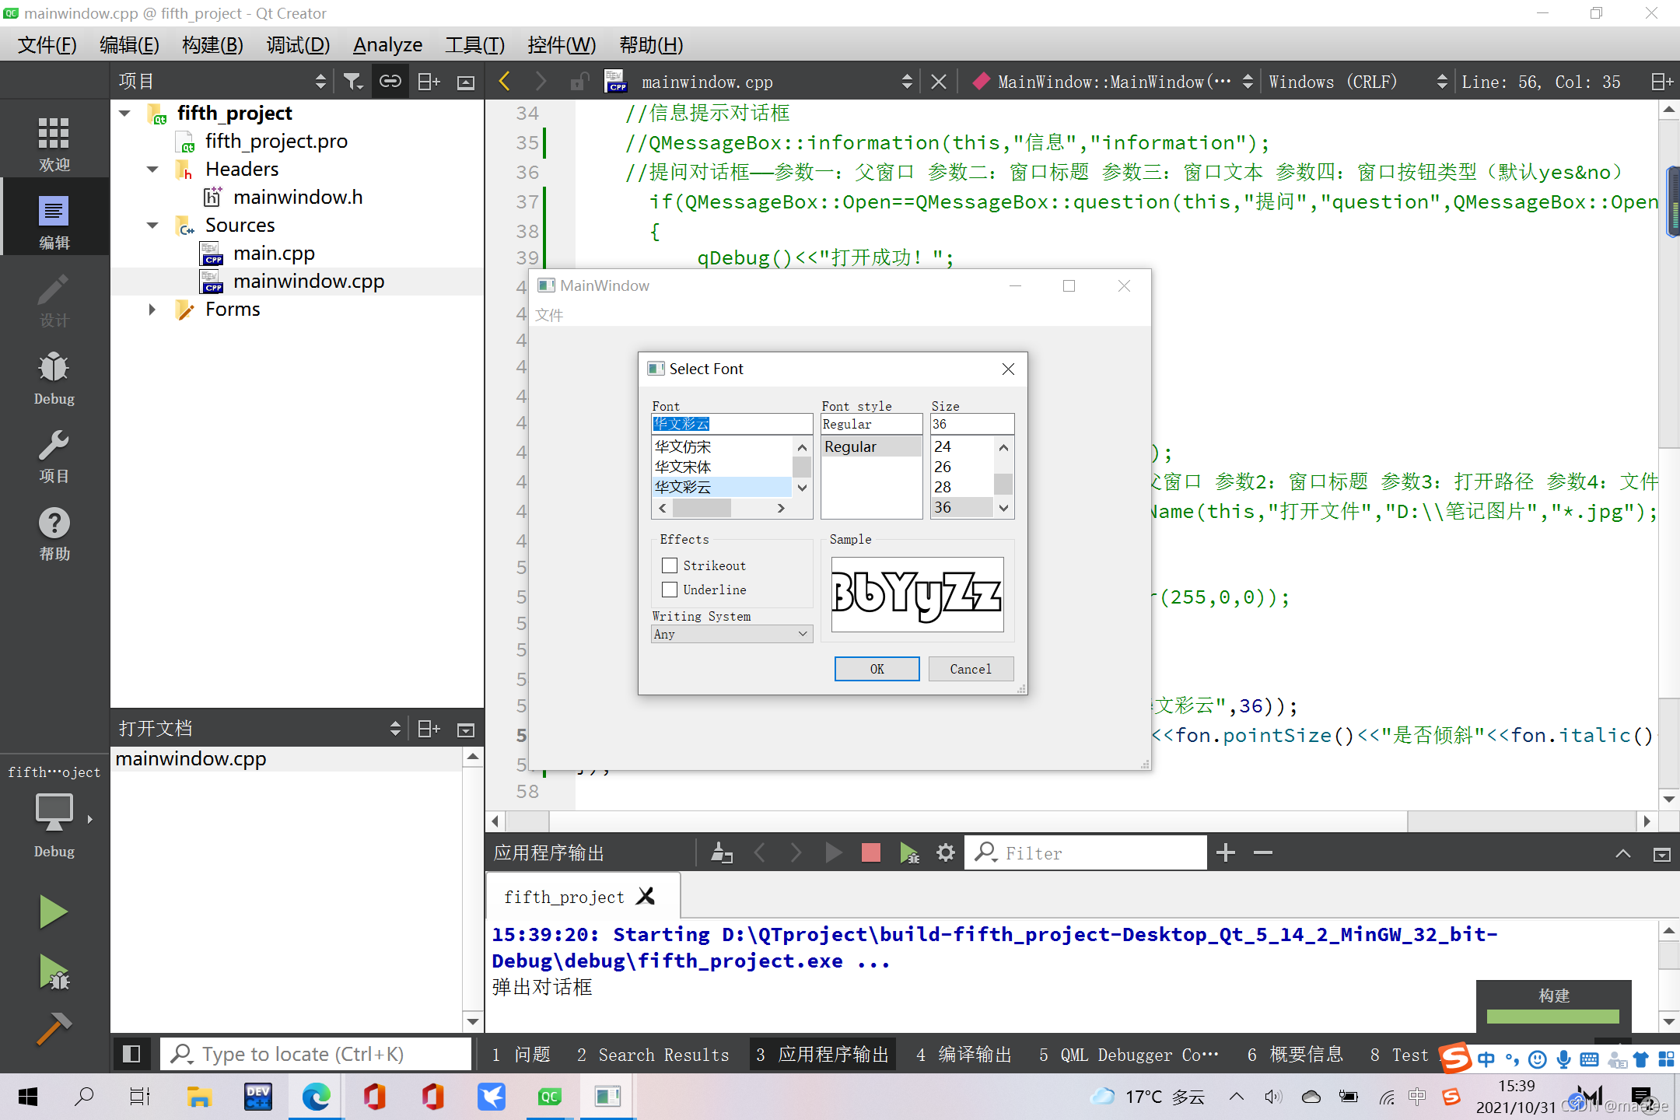Go back in editor history
The height and width of the screenshot is (1120, 1680).
pyautogui.click(x=504, y=81)
